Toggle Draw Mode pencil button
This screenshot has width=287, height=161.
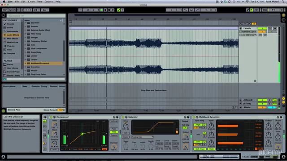coord(248,10)
